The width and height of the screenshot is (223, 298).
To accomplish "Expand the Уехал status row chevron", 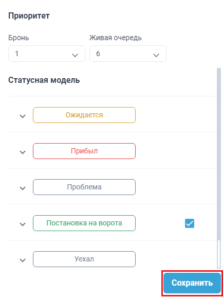I will (23, 260).
